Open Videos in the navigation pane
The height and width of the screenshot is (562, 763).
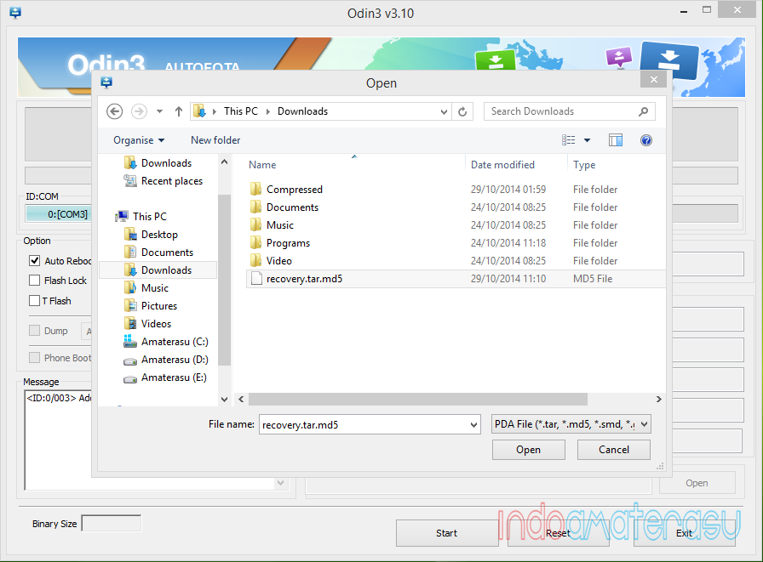(x=147, y=324)
